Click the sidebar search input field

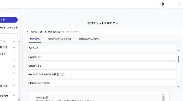pyautogui.click(x=9, y=36)
